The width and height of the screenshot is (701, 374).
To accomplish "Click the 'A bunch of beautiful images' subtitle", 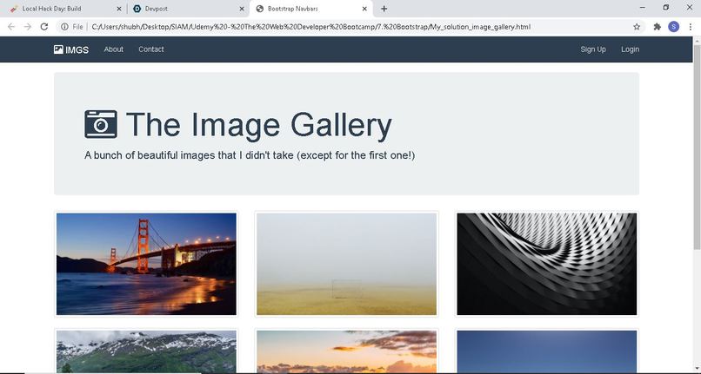I will point(250,155).
